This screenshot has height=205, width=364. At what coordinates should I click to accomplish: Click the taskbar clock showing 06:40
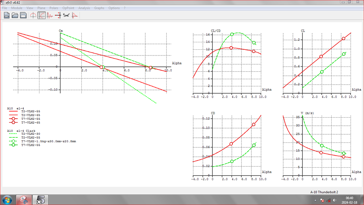tap(349, 200)
